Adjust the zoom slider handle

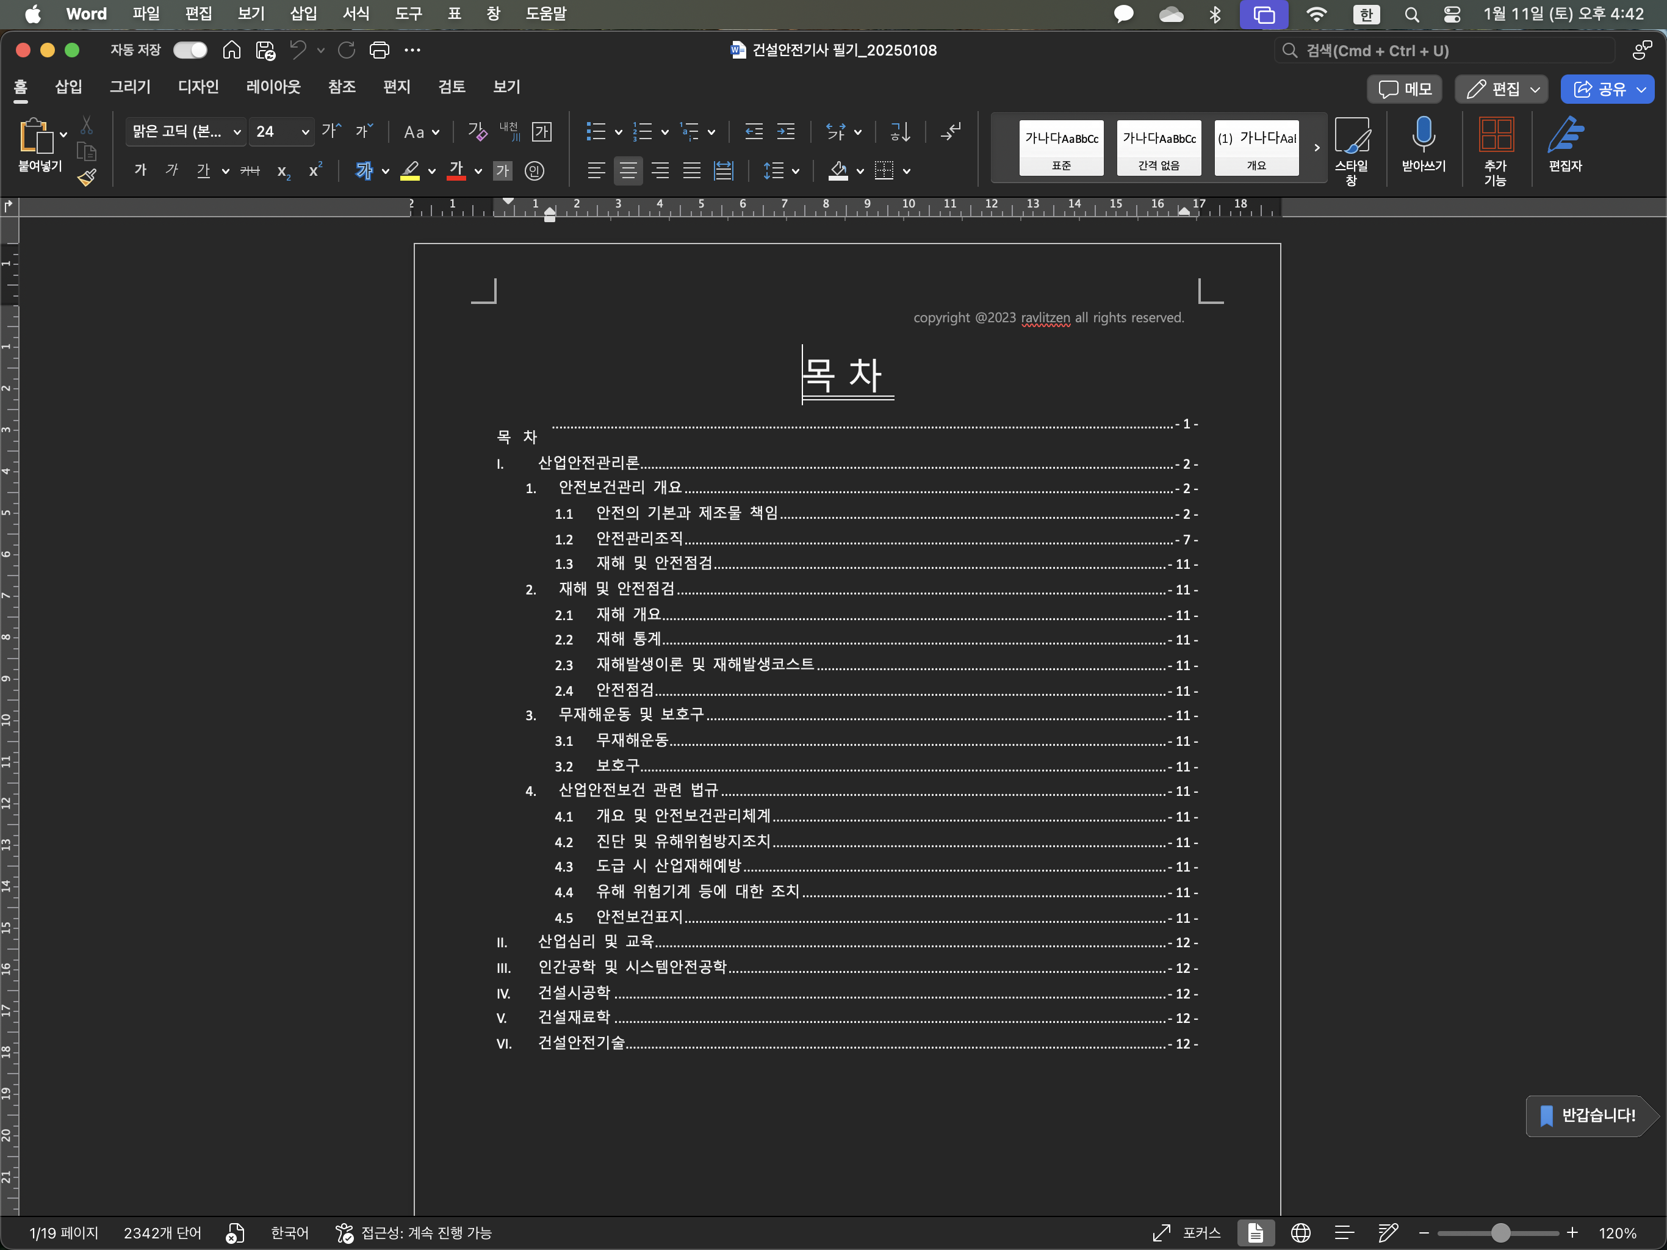point(1500,1233)
